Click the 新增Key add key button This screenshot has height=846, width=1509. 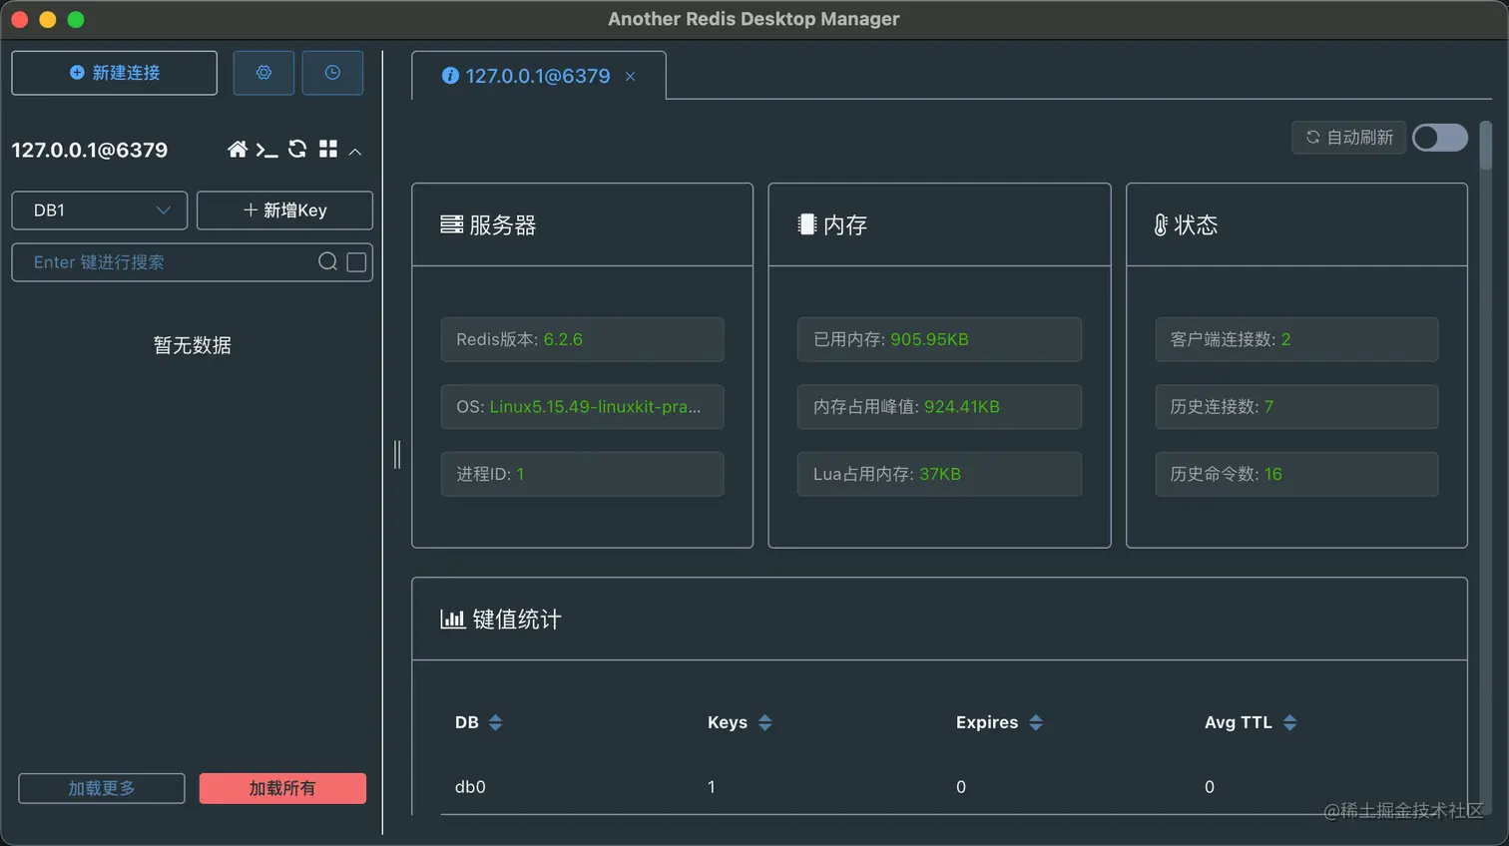point(284,211)
